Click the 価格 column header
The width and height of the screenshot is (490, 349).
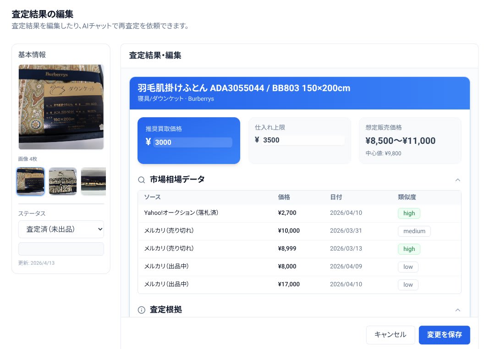click(284, 197)
